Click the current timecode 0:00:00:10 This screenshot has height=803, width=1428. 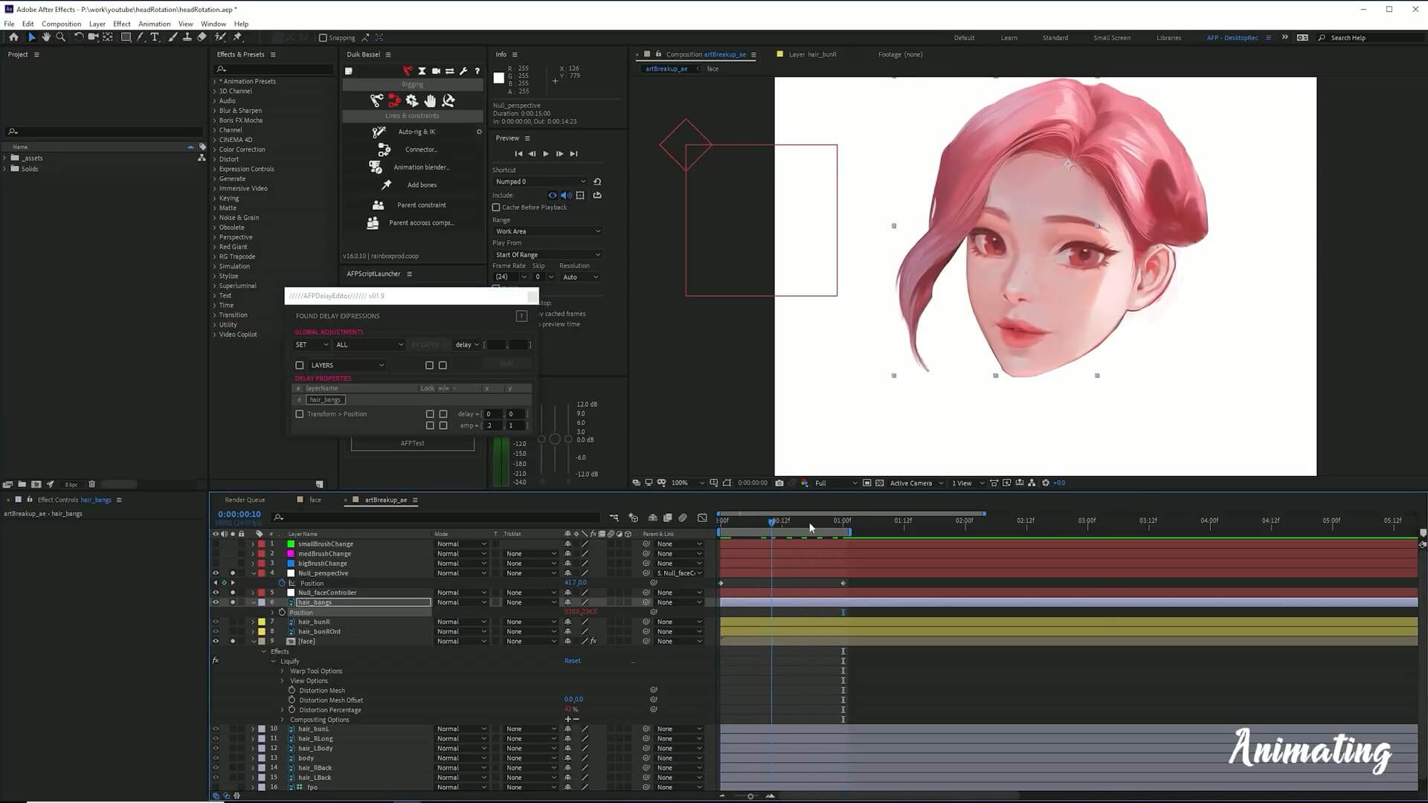pyautogui.click(x=239, y=515)
